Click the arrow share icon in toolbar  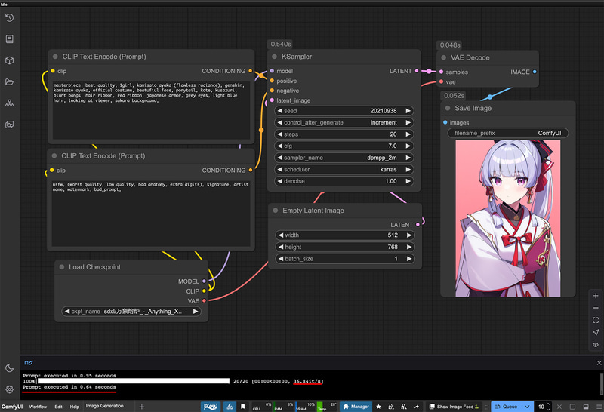coord(417,407)
